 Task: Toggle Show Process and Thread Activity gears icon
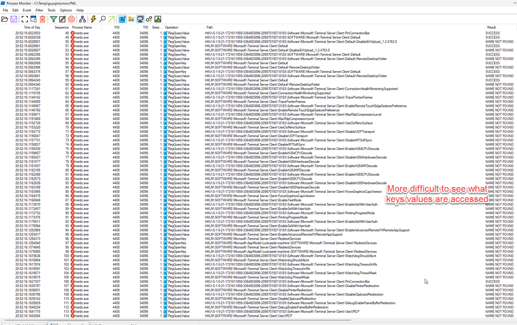[x=149, y=19]
